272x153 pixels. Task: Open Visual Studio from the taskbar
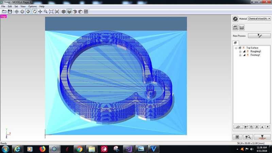[x=129, y=149]
